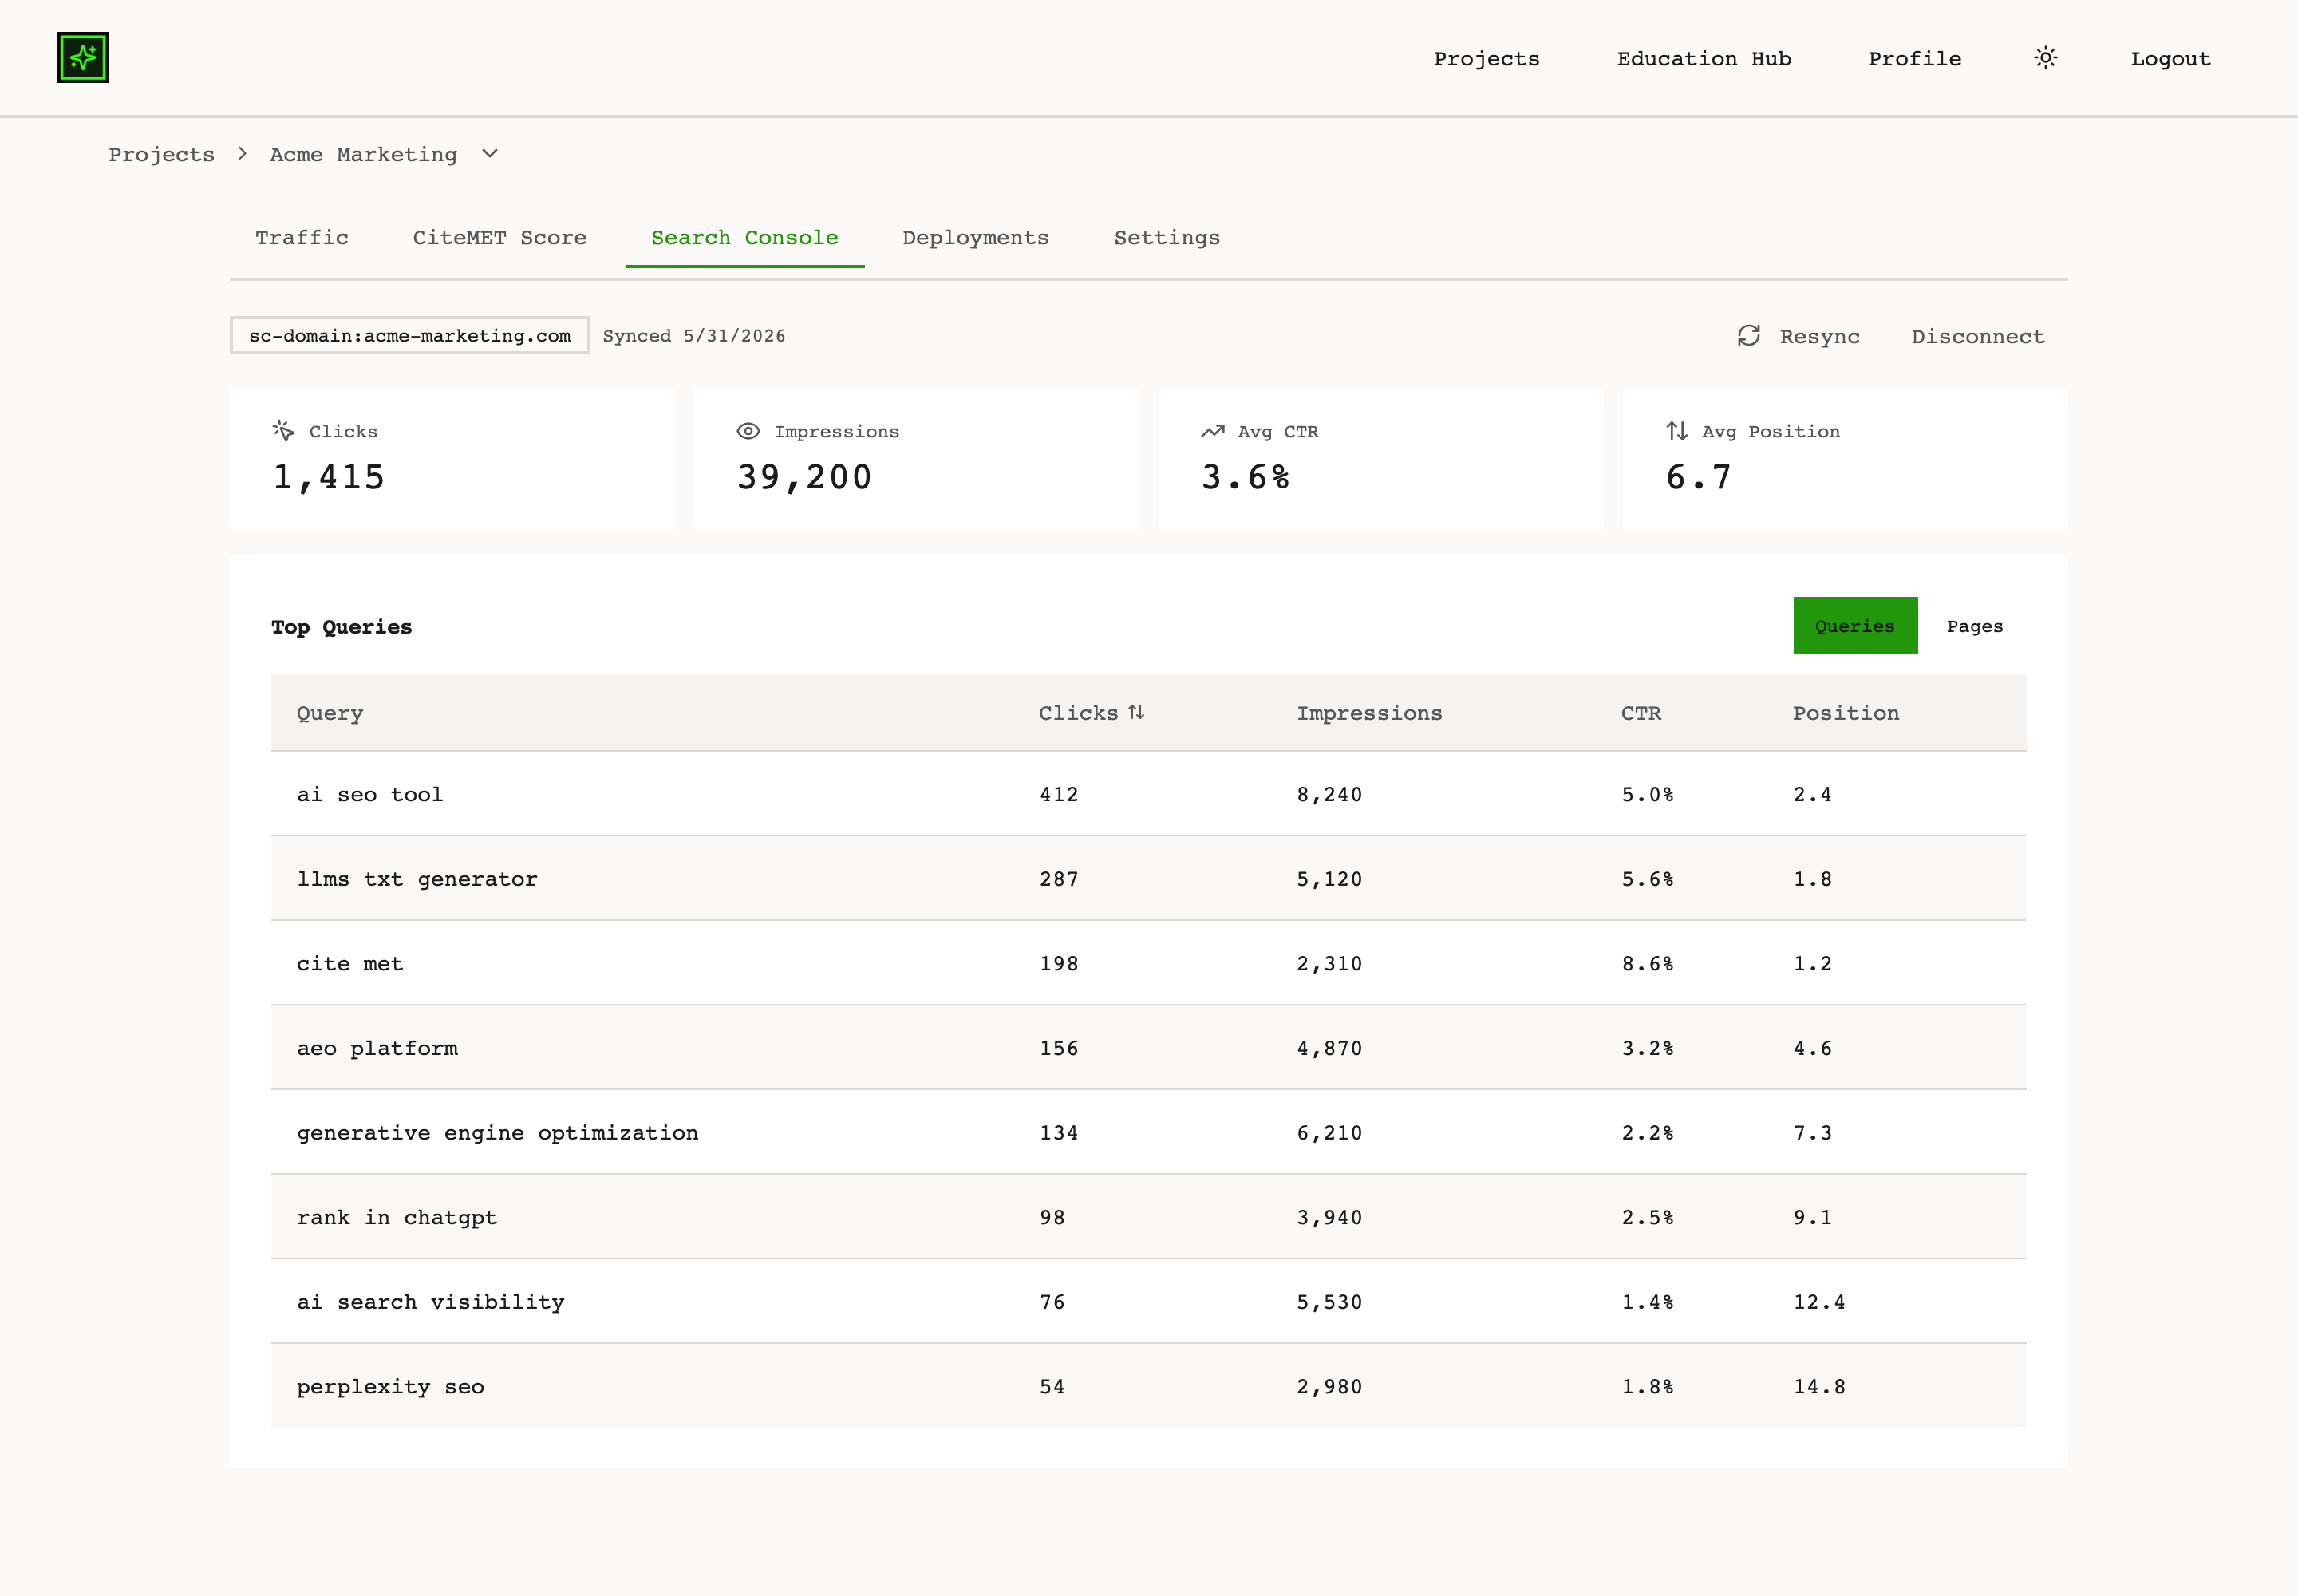Click Logout in the header

[x=2170, y=59]
